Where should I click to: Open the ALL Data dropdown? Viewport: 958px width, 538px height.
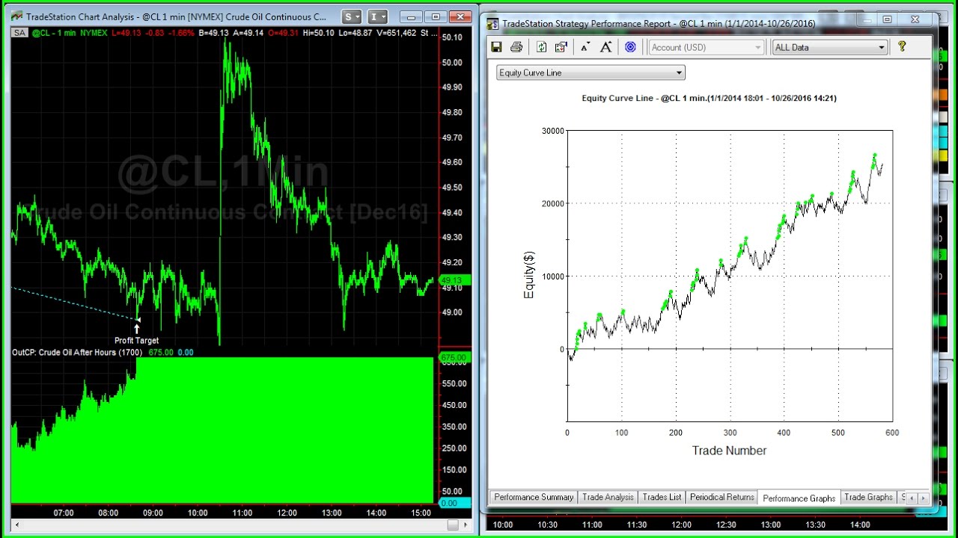(x=830, y=47)
